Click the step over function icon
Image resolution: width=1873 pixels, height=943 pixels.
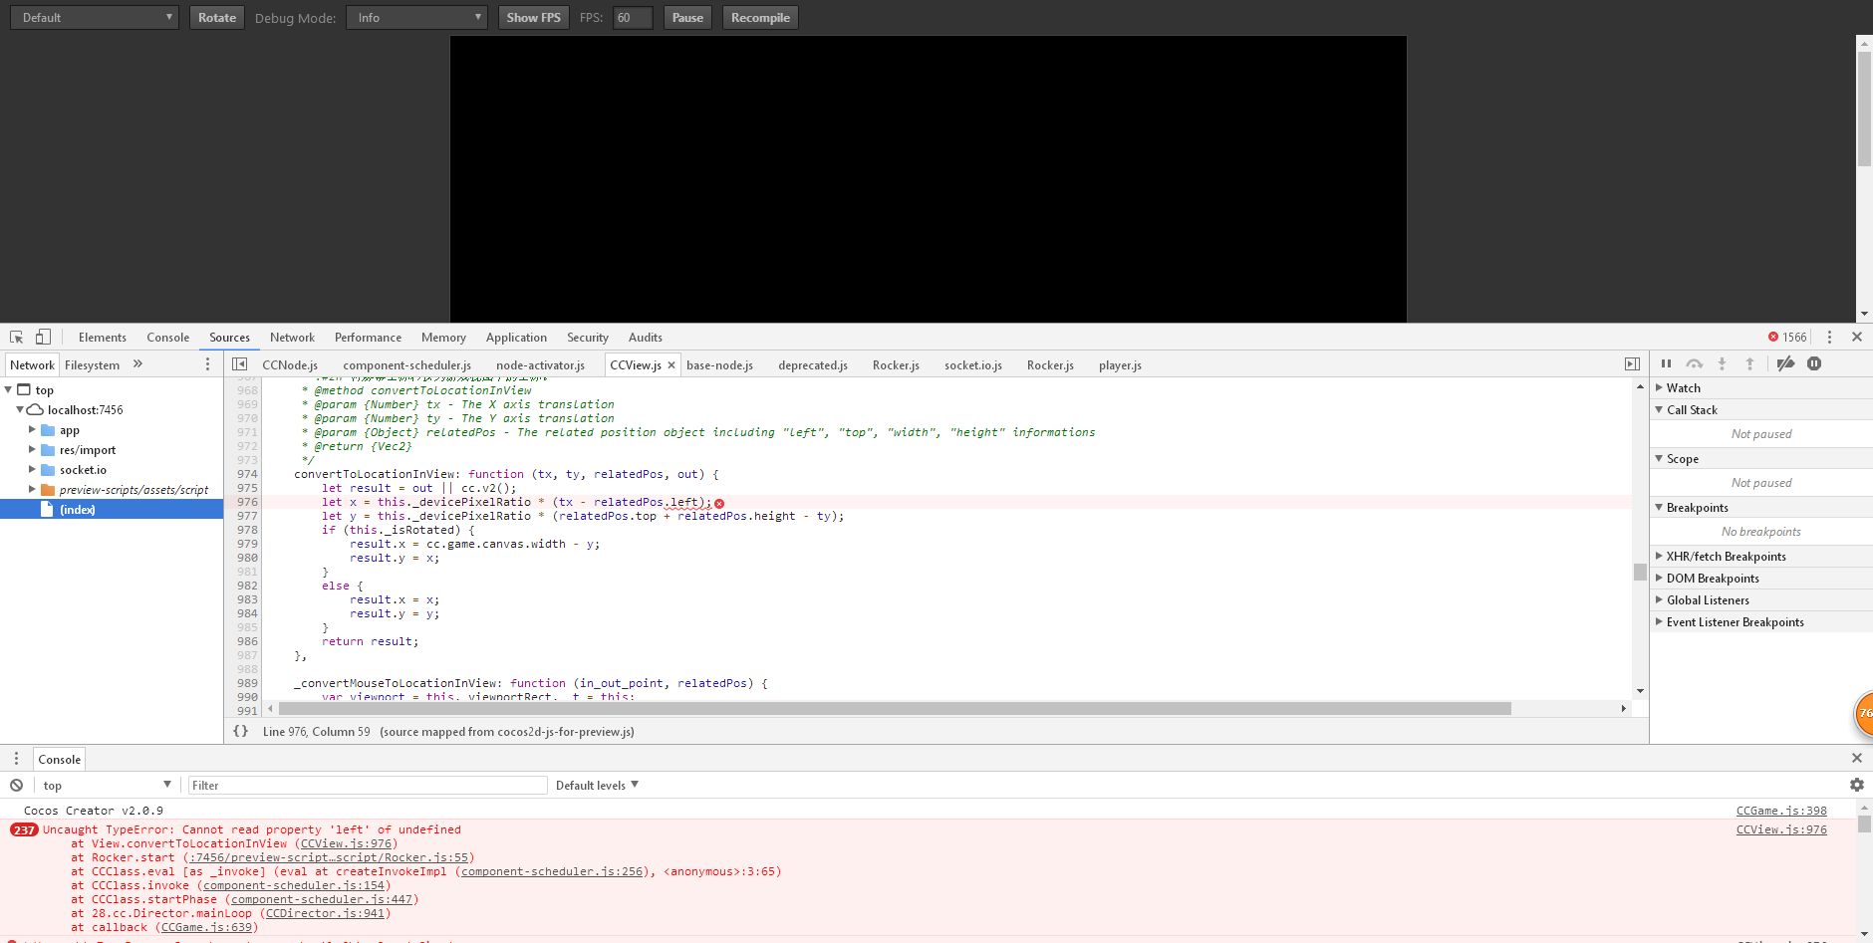(x=1694, y=364)
